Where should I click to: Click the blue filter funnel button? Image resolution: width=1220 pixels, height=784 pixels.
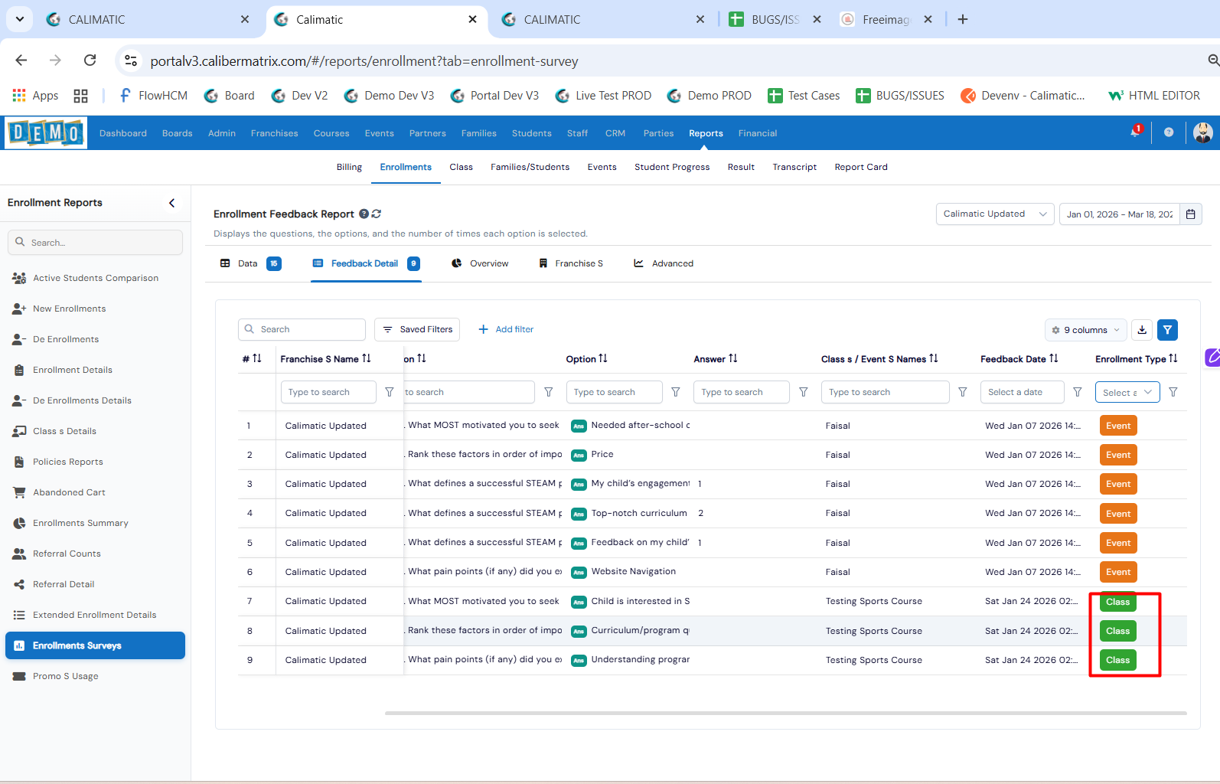(1167, 330)
